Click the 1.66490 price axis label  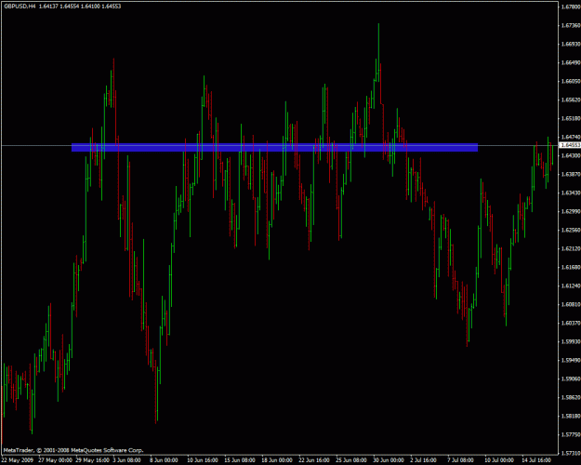(x=571, y=62)
